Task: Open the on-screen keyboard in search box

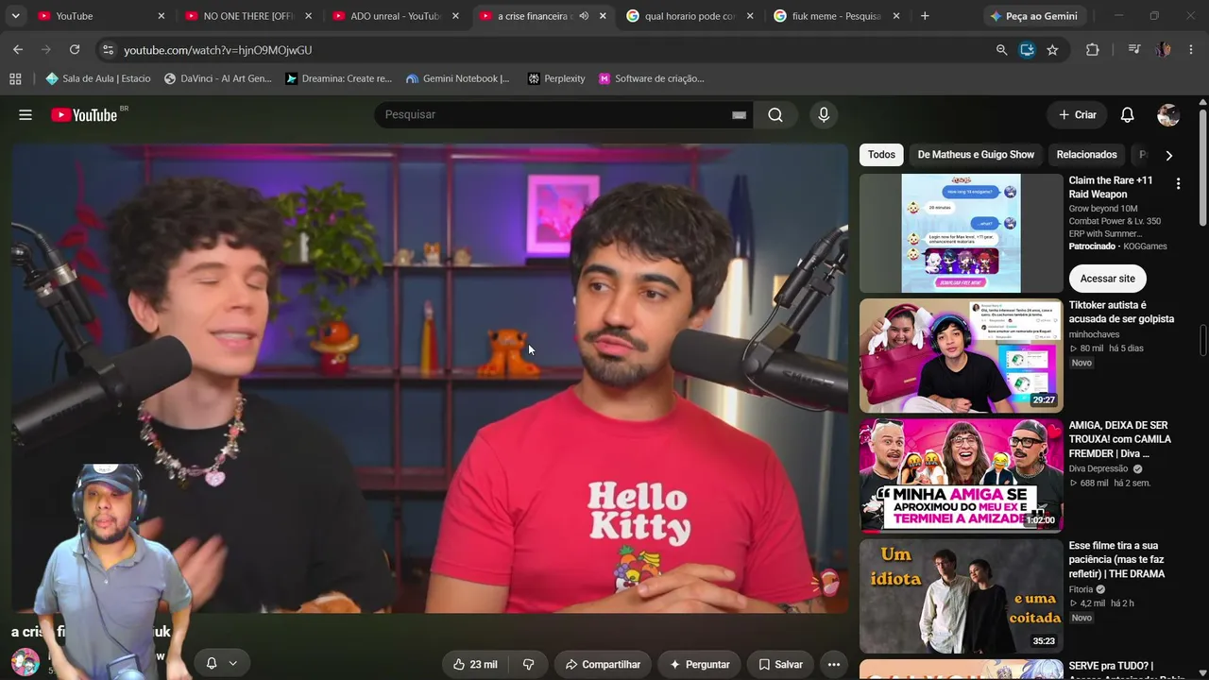Action: (x=739, y=115)
